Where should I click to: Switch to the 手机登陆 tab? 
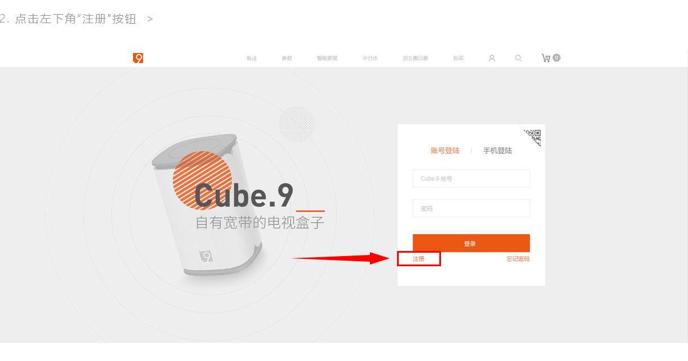(497, 151)
